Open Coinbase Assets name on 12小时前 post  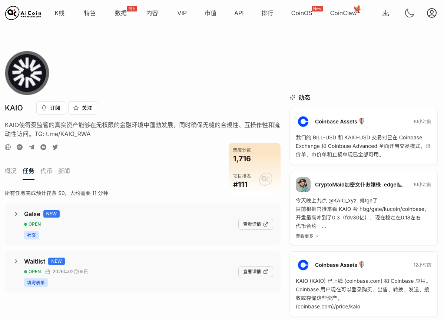336,265
